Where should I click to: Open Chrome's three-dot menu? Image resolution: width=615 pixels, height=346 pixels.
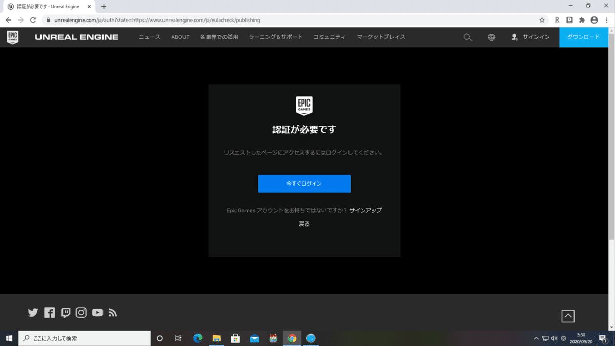606,20
